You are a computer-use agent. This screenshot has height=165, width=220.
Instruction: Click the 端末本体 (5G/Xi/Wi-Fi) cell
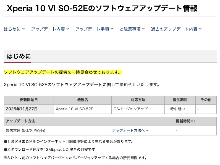coord(25,130)
